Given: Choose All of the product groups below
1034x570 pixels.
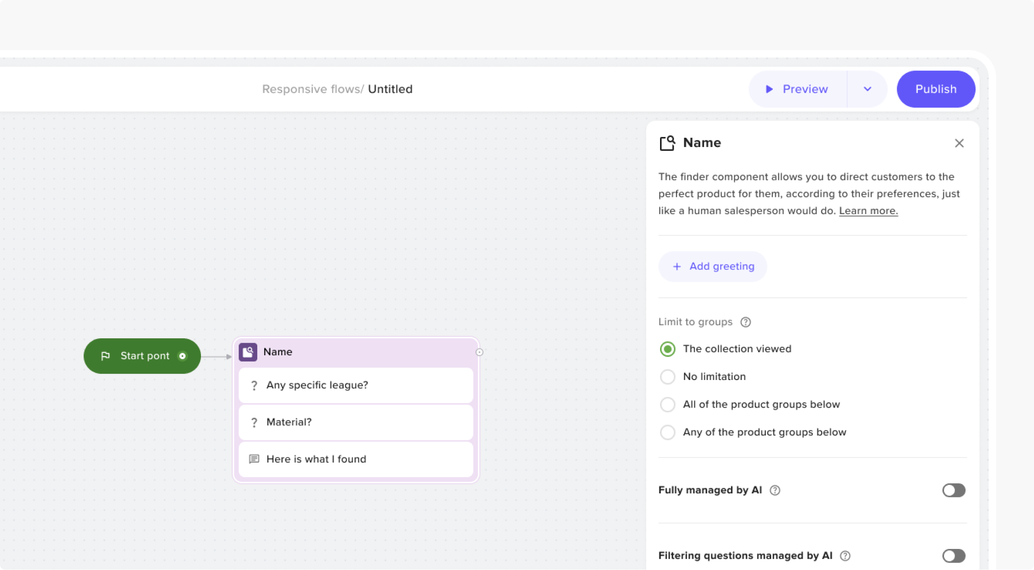Looking at the screenshot, I should pos(667,404).
